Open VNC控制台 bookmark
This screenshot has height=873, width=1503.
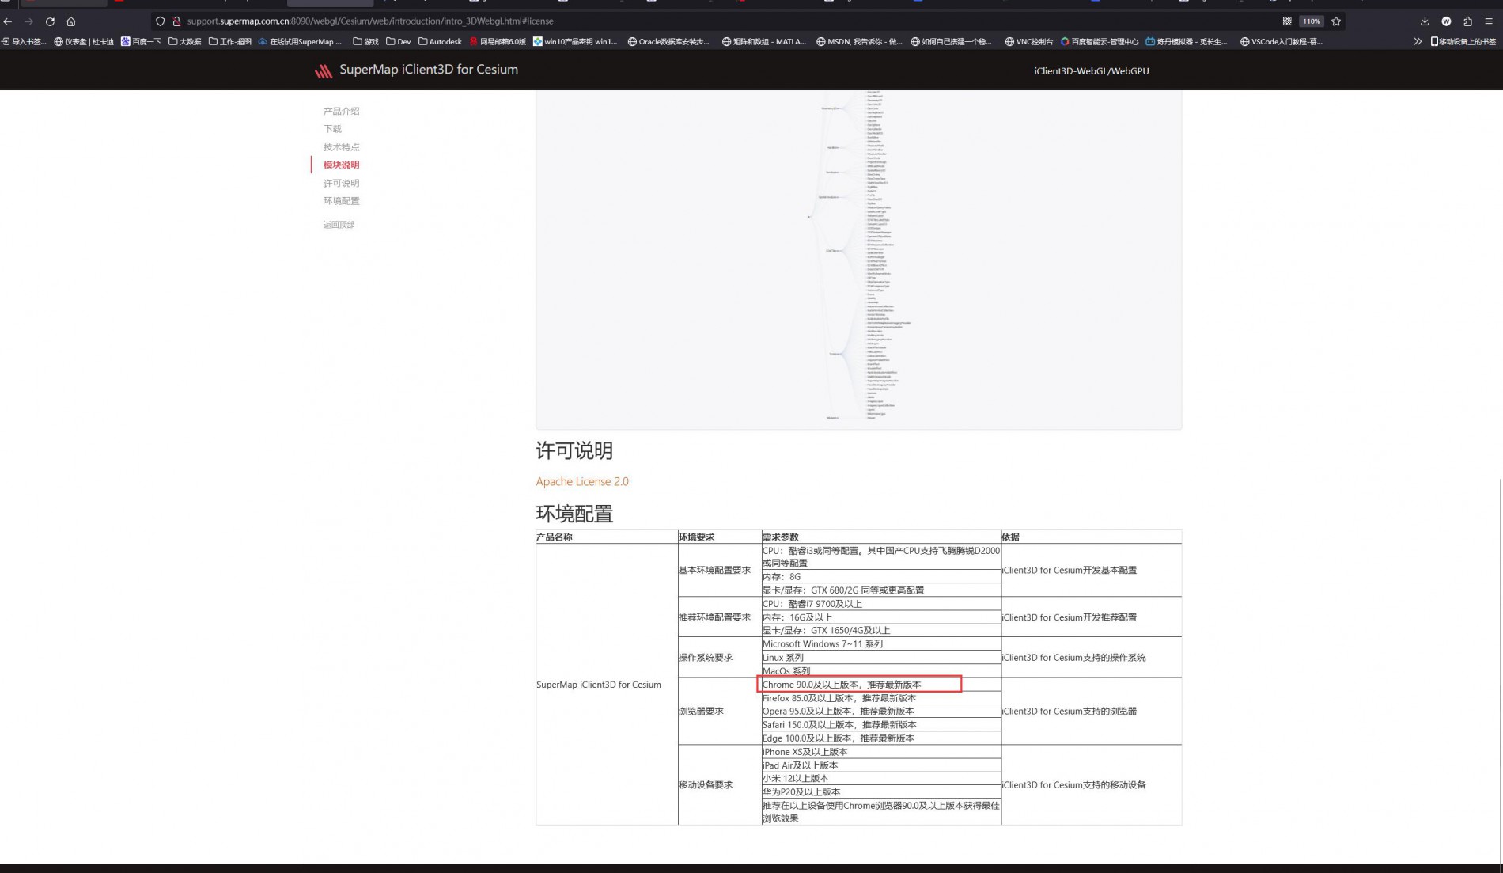[x=1028, y=41]
